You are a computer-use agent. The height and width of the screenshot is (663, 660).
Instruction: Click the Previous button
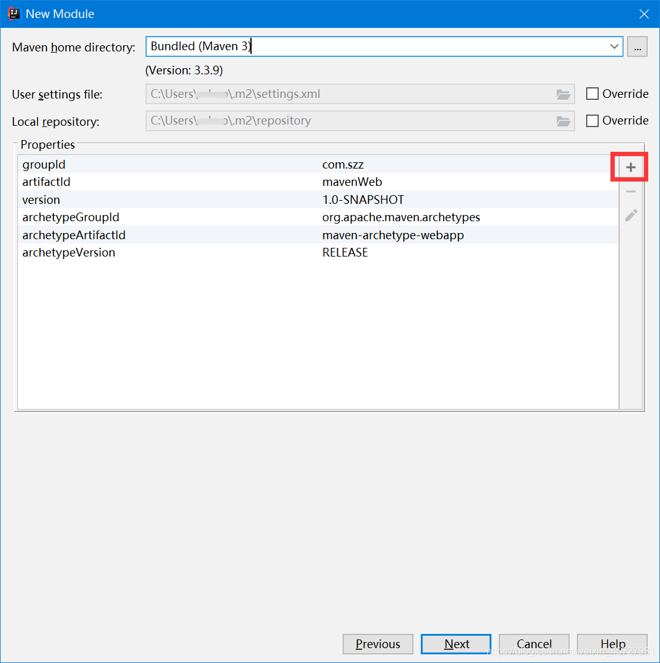click(x=377, y=644)
